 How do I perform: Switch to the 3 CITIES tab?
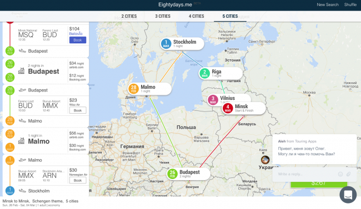(163, 16)
